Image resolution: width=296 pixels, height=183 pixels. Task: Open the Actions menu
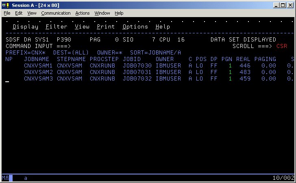point(83,13)
